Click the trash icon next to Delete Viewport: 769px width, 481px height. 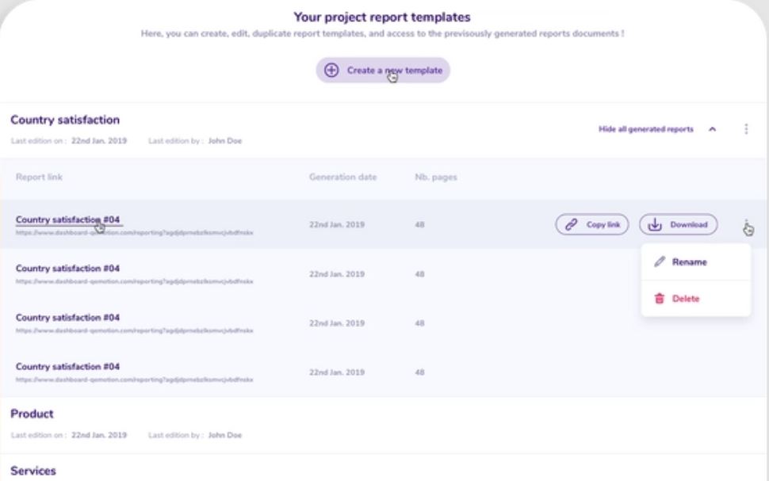click(x=660, y=299)
